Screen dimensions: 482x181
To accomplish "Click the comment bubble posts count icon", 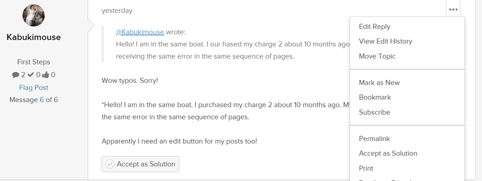I will (x=15, y=75).
